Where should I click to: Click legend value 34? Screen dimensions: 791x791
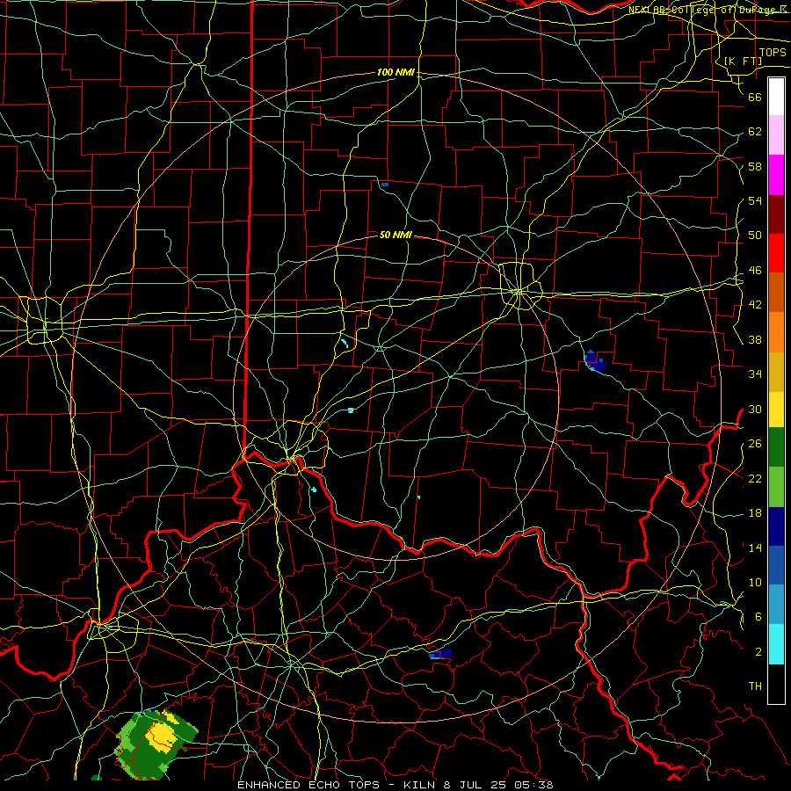(x=755, y=374)
